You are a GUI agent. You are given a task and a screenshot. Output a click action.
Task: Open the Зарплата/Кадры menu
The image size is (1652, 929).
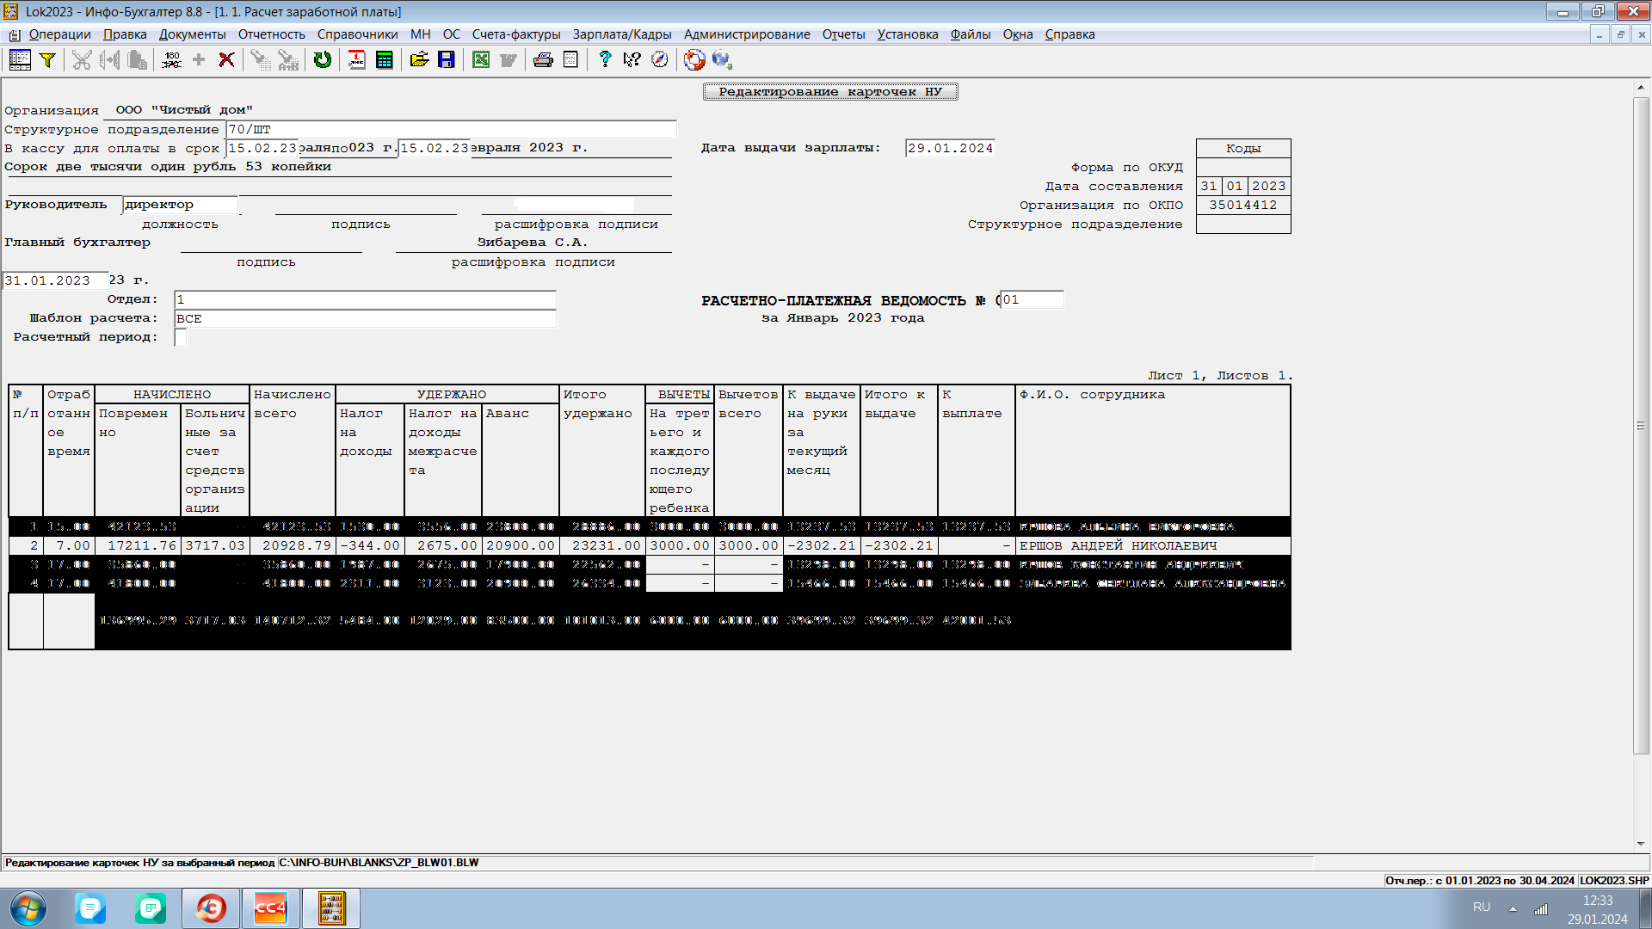click(622, 34)
